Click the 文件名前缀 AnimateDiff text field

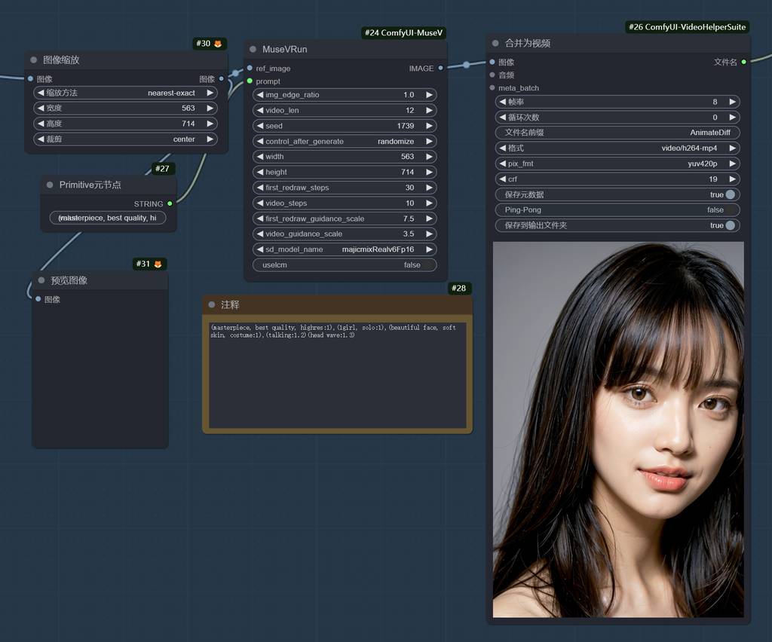click(x=617, y=133)
